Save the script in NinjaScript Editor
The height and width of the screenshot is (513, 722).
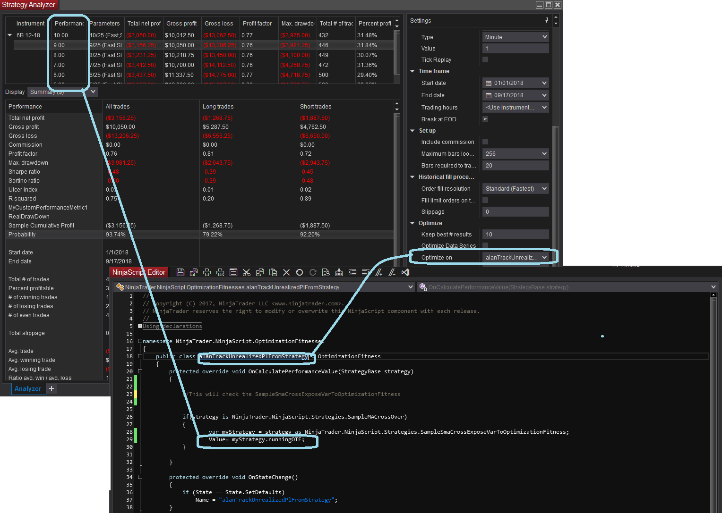click(180, 272)
